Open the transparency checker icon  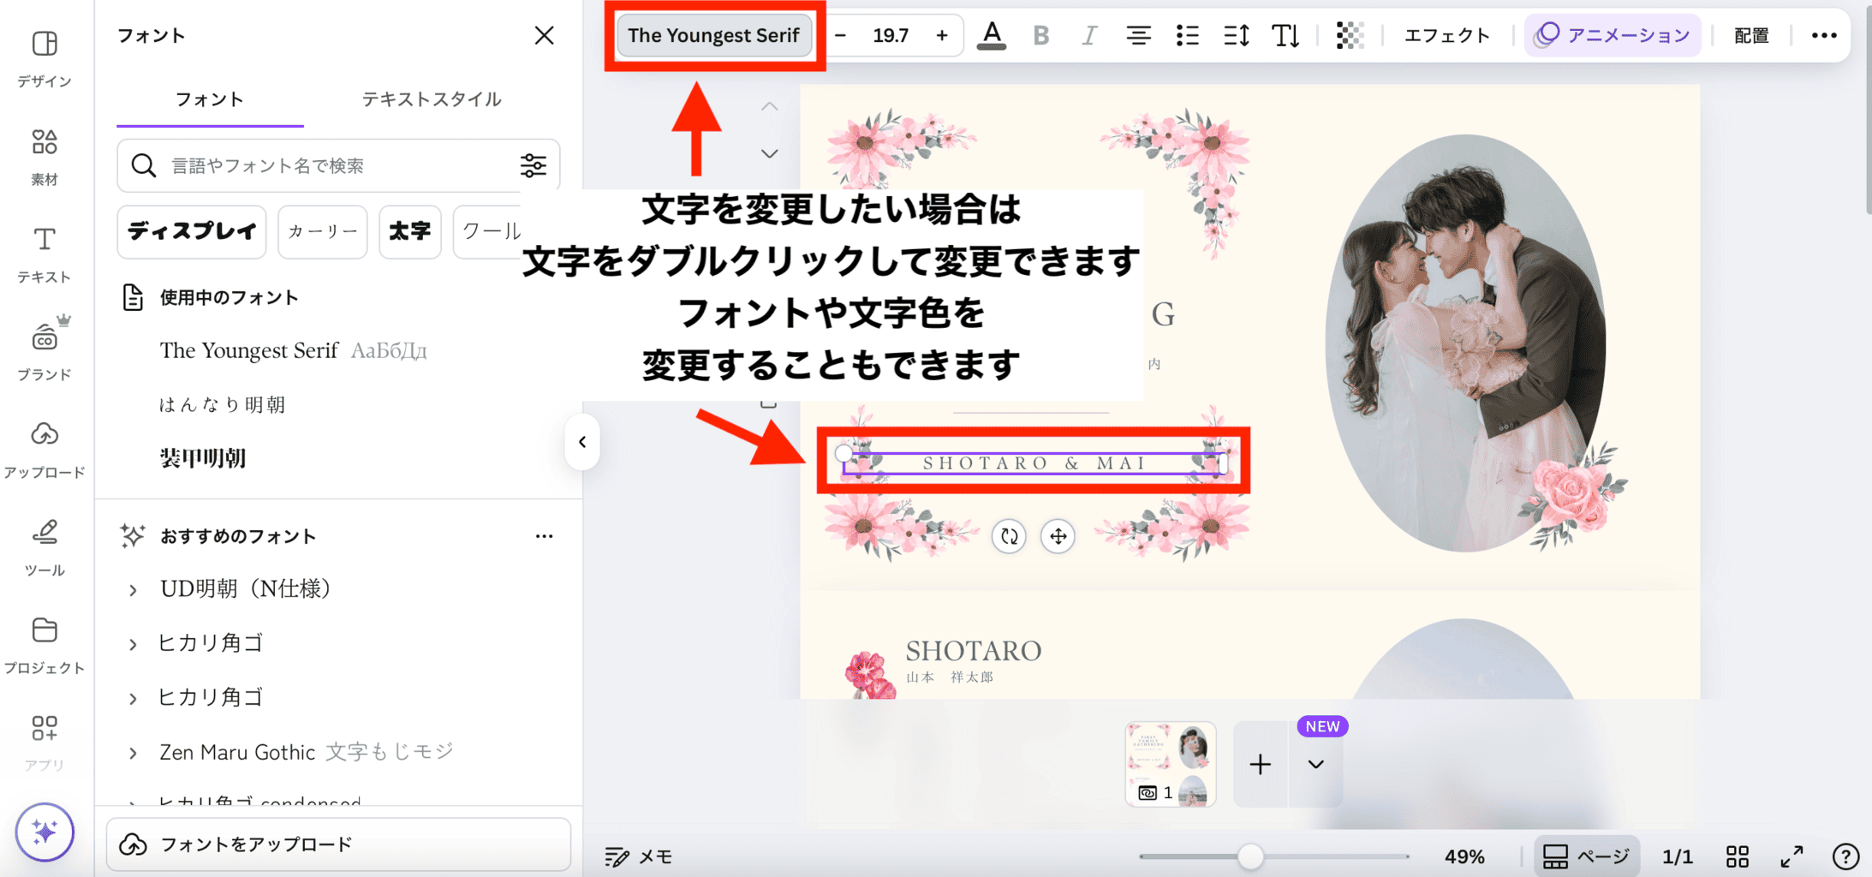[1350, 35]
